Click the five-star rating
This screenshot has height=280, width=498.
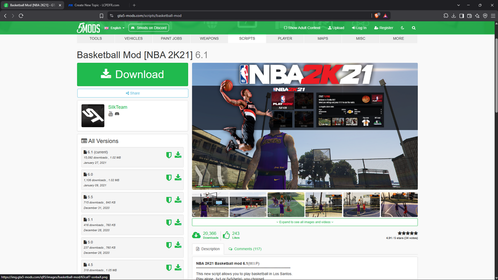pos(407,233)
